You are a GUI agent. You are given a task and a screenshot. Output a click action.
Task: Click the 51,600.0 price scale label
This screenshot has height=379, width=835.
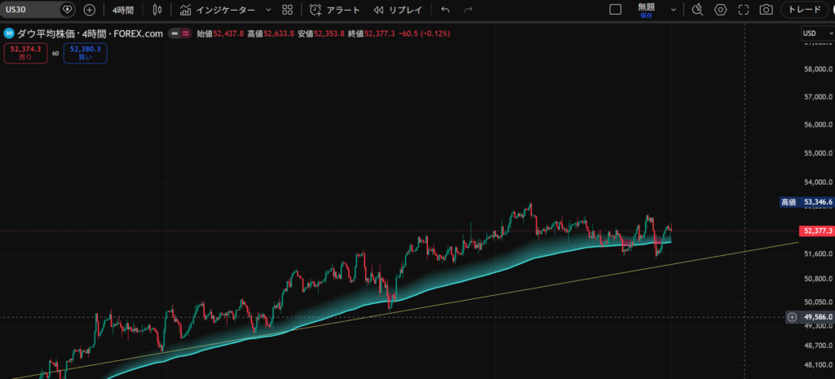pyautogui.click(x=818, y=254)
